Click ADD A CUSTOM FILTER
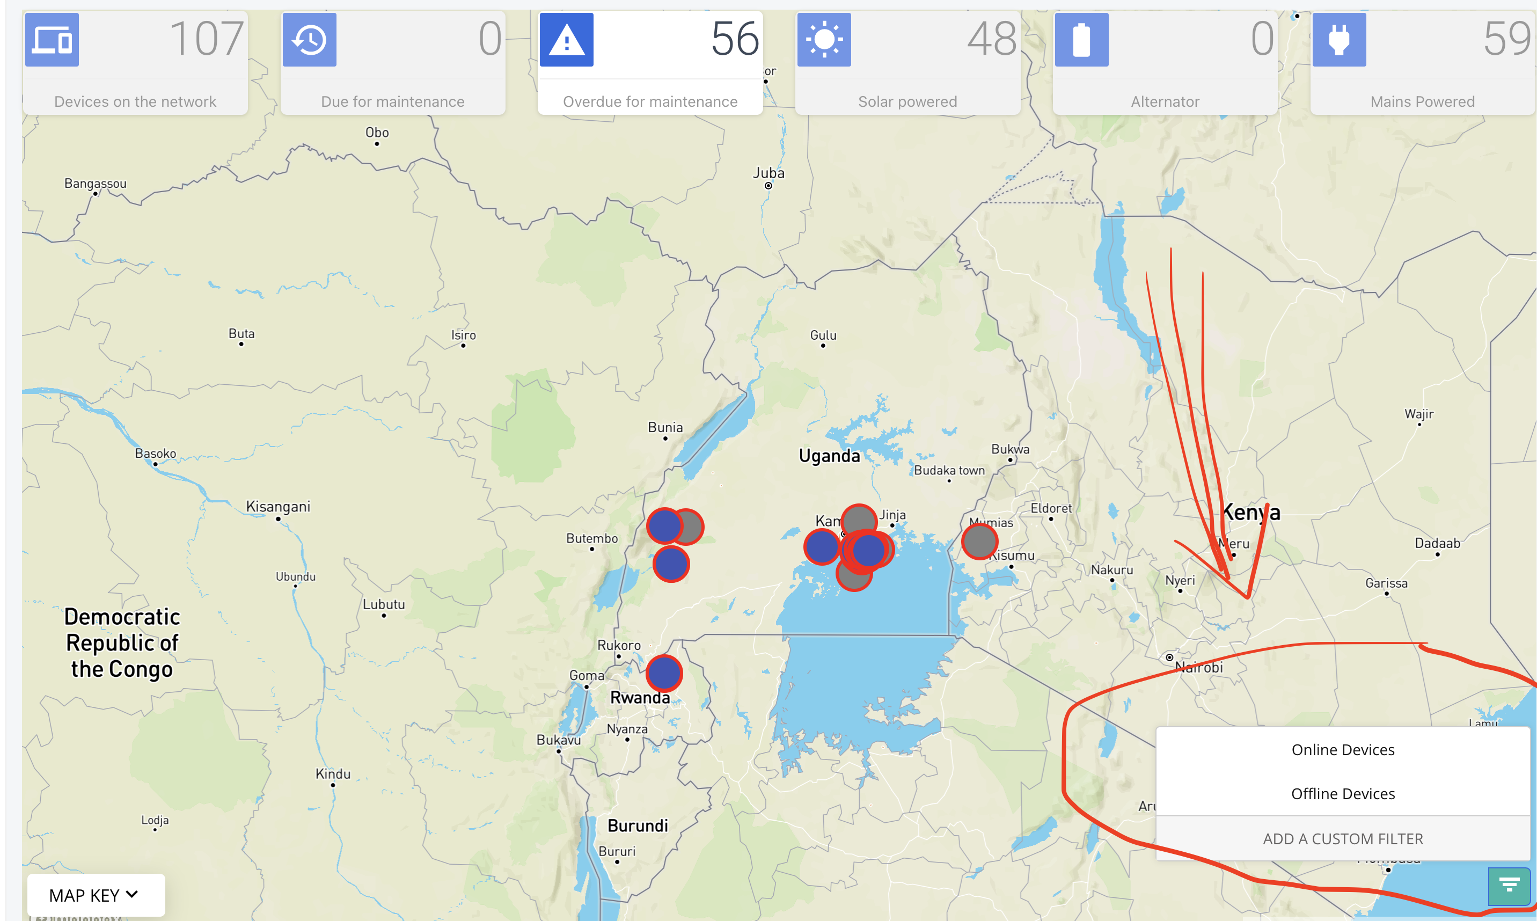This screenshot has width=1537, height=921. (x=1342, y=838)
